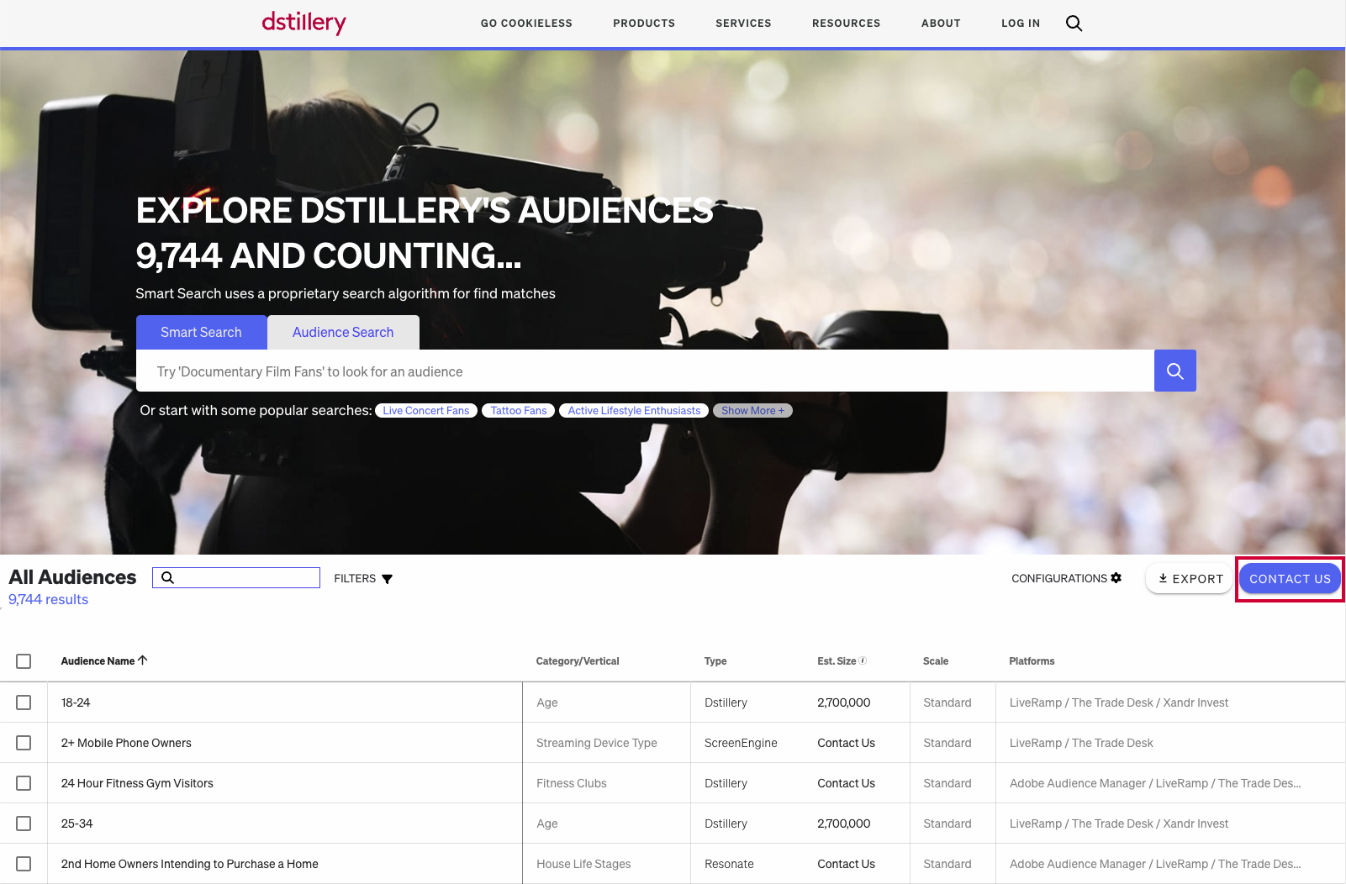Select the Tattoo Fans search pill
The height and width of the screenshot is (884, 1346).
coord(519,411)
